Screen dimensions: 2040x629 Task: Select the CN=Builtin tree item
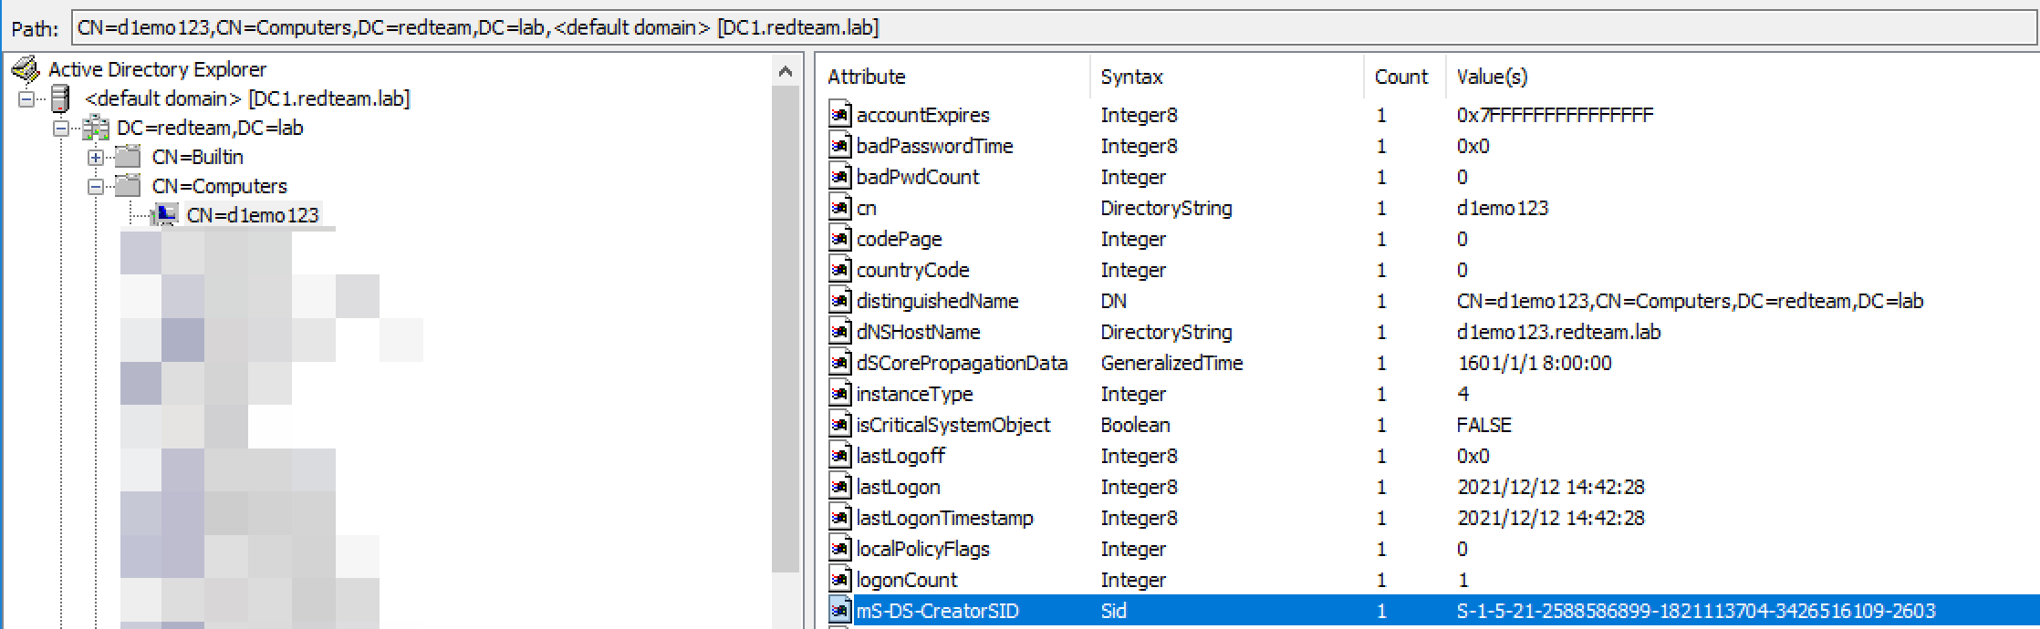click(198, 157)
